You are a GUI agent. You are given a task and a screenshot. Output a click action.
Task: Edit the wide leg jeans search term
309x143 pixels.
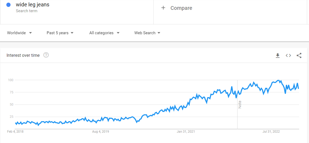33,5
